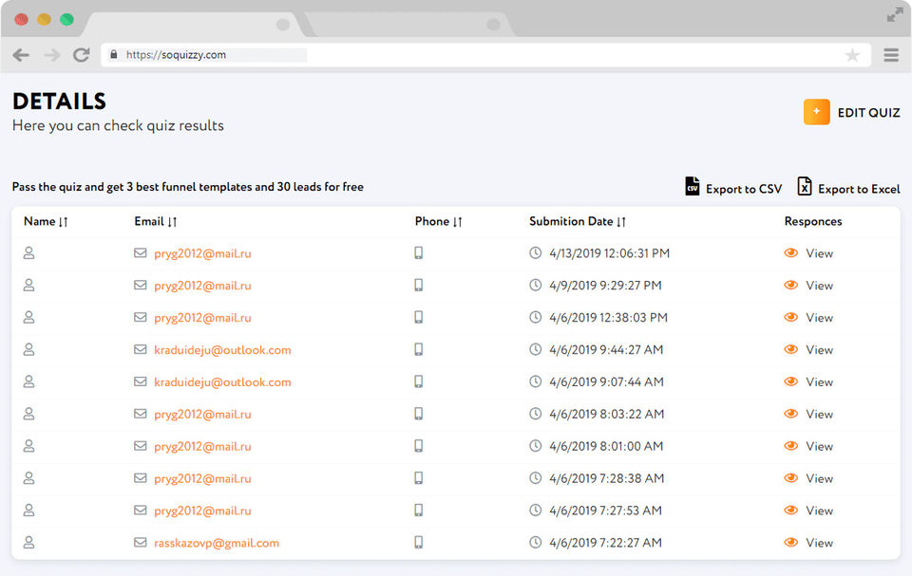Click View for the 4/6/2019 8:03:22 AM row
This screenshot has width=912, height=576.
820,415
